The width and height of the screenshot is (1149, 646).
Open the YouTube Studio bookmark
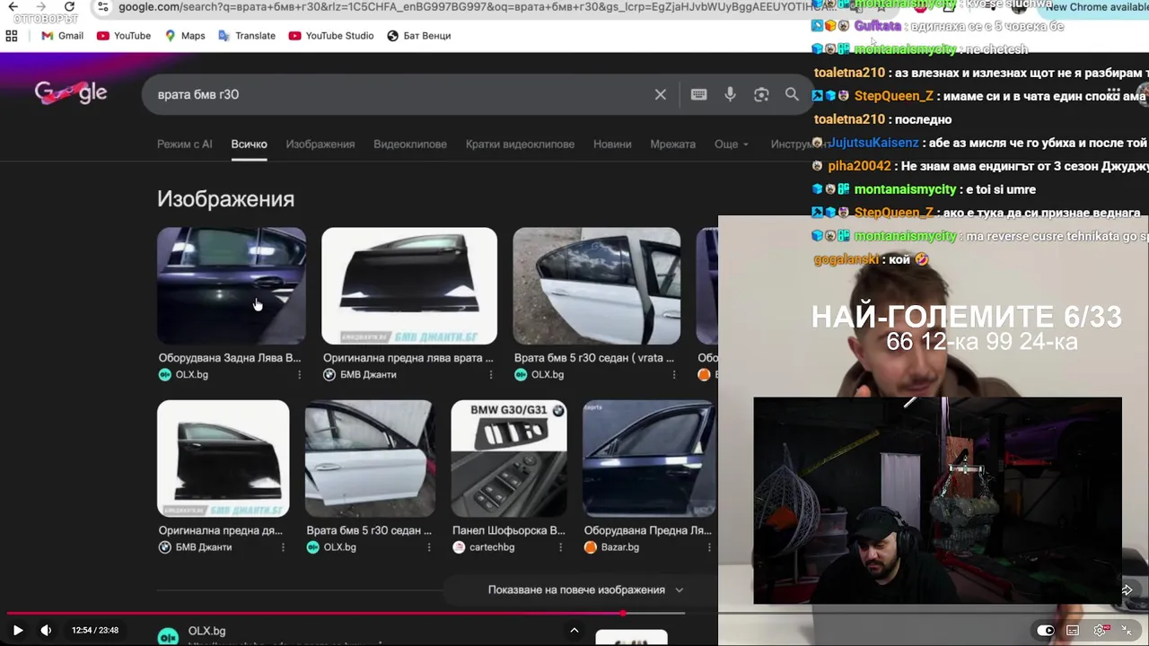(x=331, y=36)
